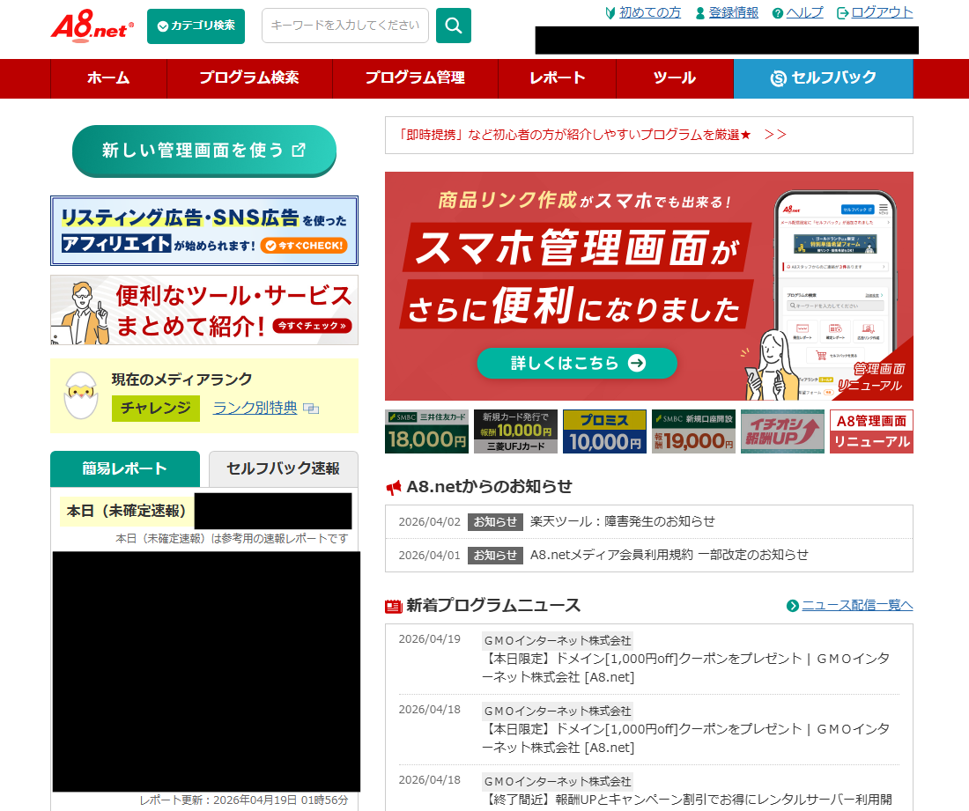Click 新しい管理画面を使う button
The image size is (969, 811).
(x=204, y=151)
